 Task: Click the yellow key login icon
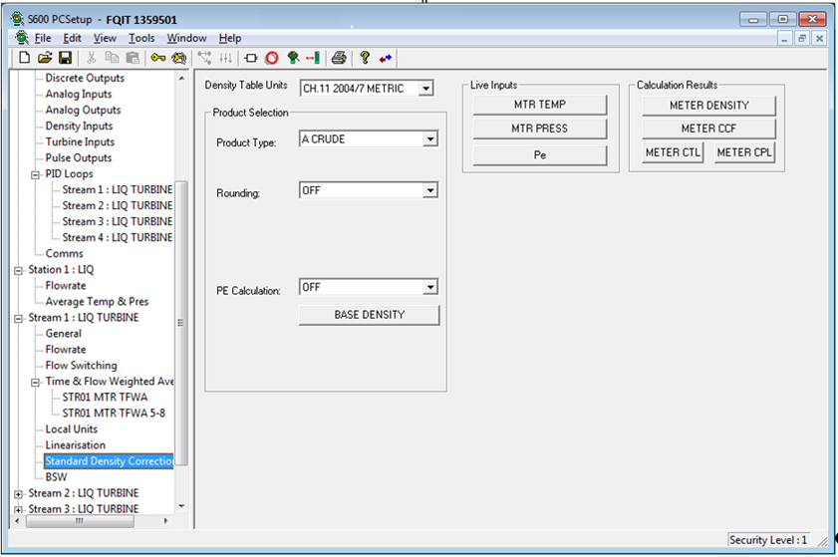point(158,58)
